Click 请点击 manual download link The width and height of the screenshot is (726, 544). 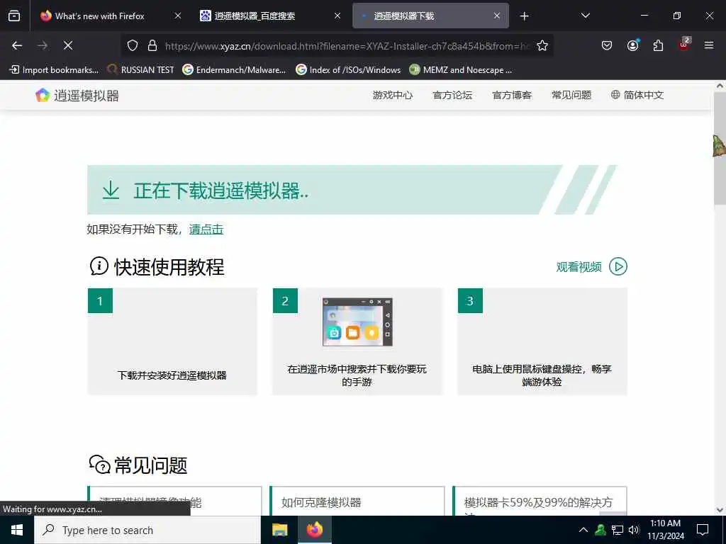(206, 229)
